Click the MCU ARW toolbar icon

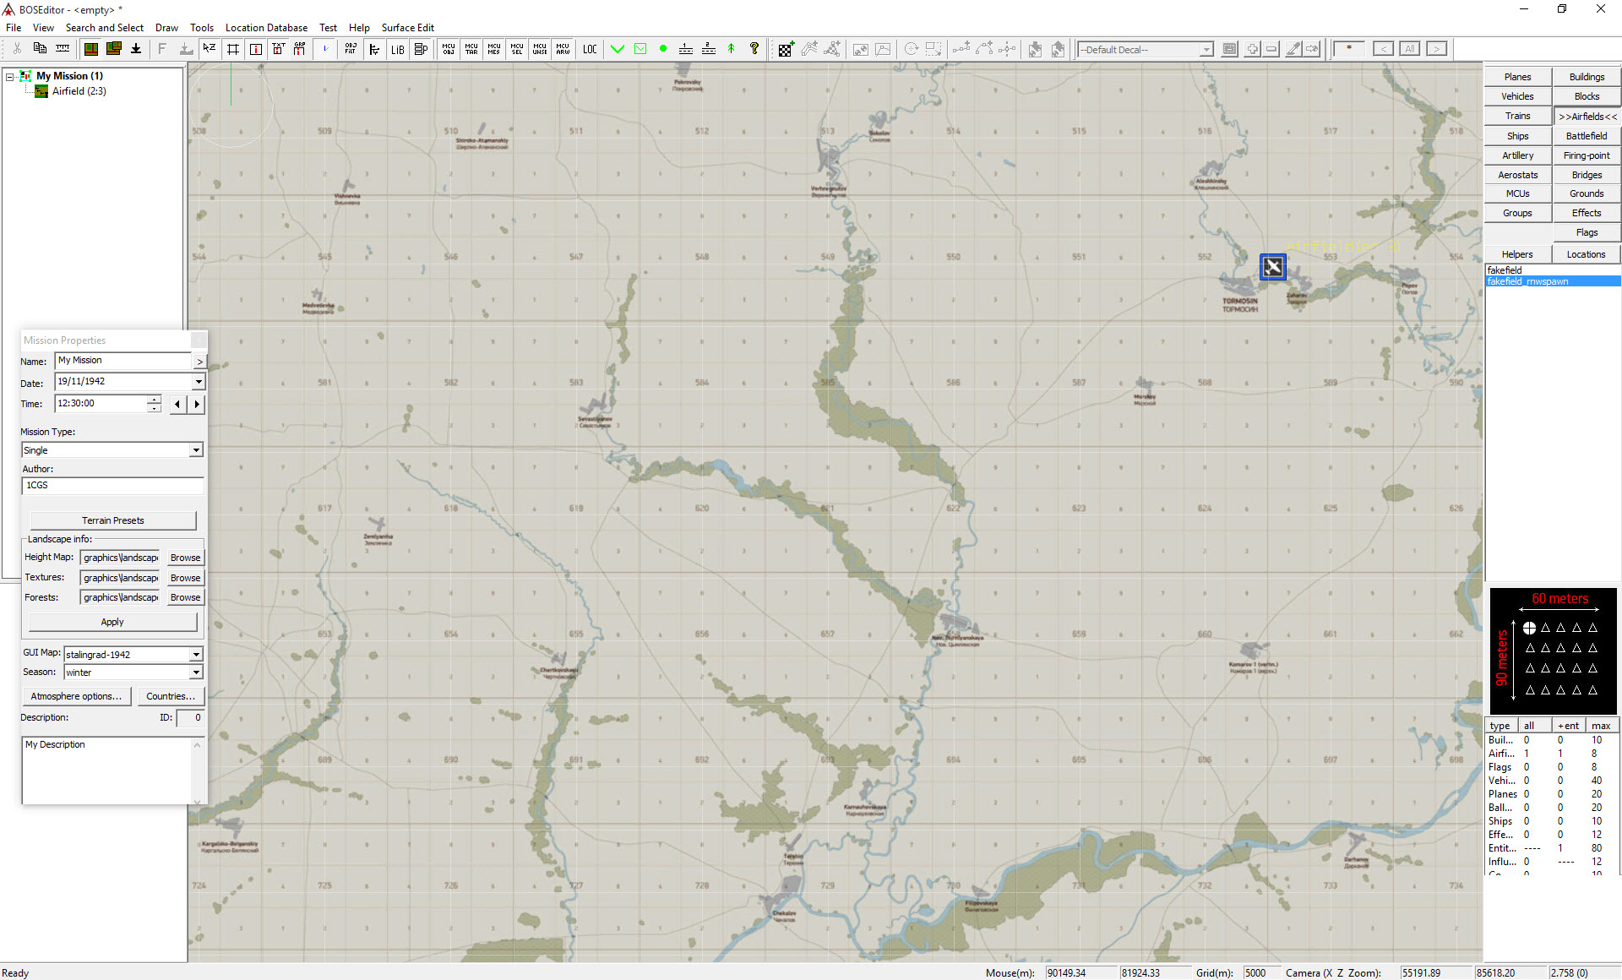pyautogui.click(x=563, y=49)
